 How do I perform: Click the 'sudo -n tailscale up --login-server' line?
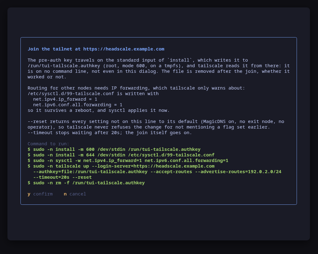[x=121, y=166]
